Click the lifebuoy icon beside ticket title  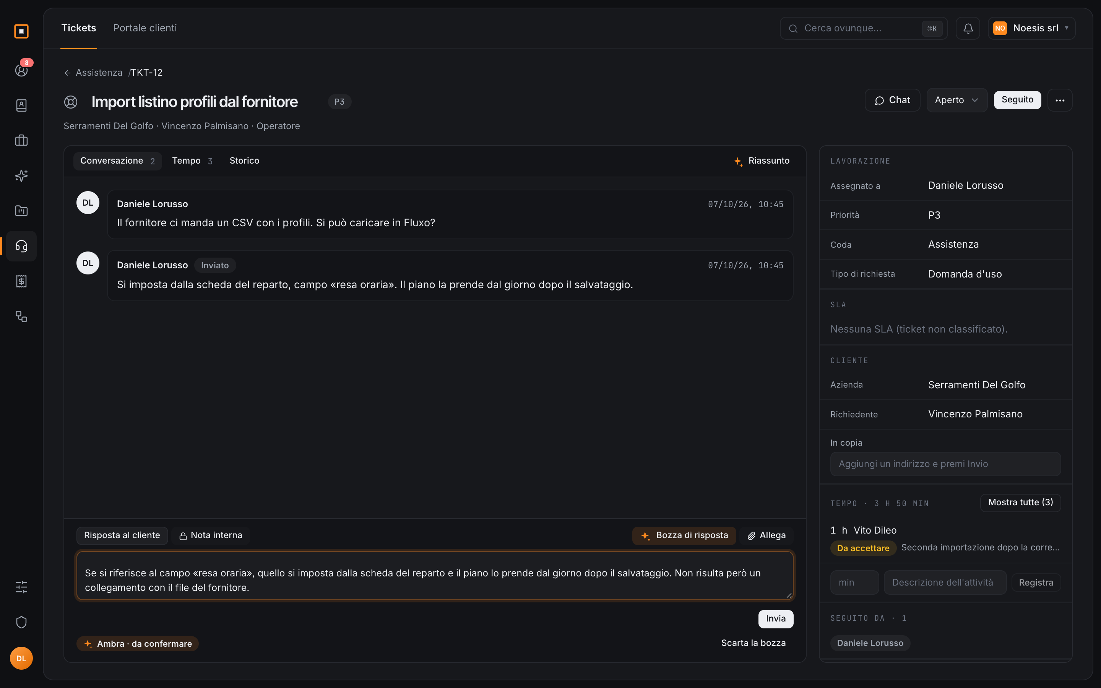tap(70, 102)
